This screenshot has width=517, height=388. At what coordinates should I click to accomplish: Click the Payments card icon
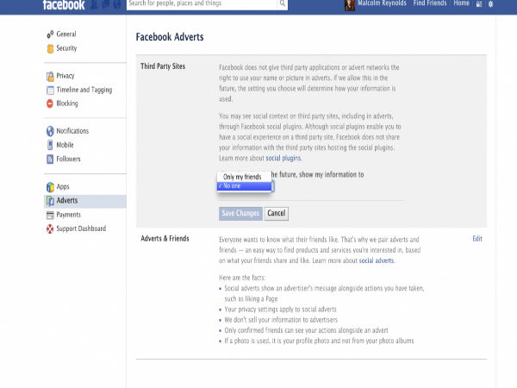point(50,215)
